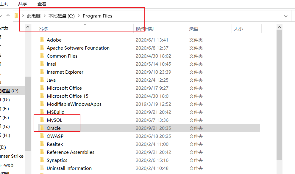
Task: Open the 共享 ribbon tab
Action: click(x=23, y=4)
